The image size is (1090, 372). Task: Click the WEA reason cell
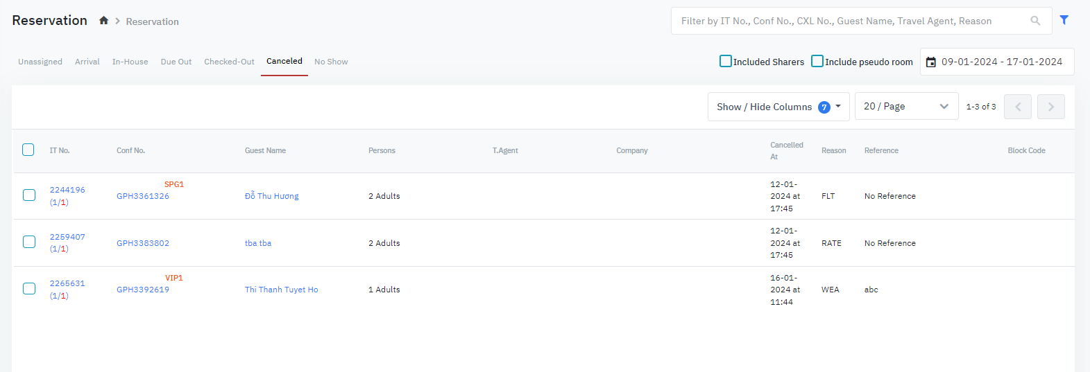click(831, 290)
